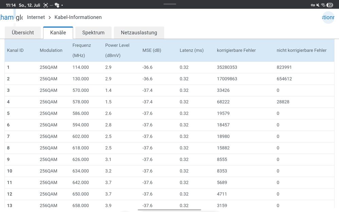
Task: Select frequency cell 618.000
Action: click(x=81, y=148)
